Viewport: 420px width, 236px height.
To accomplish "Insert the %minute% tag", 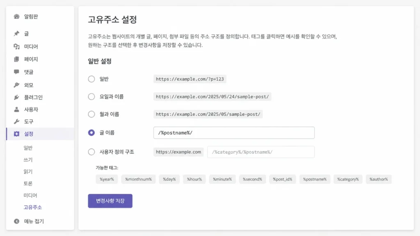I will click(x=222, y=179).
